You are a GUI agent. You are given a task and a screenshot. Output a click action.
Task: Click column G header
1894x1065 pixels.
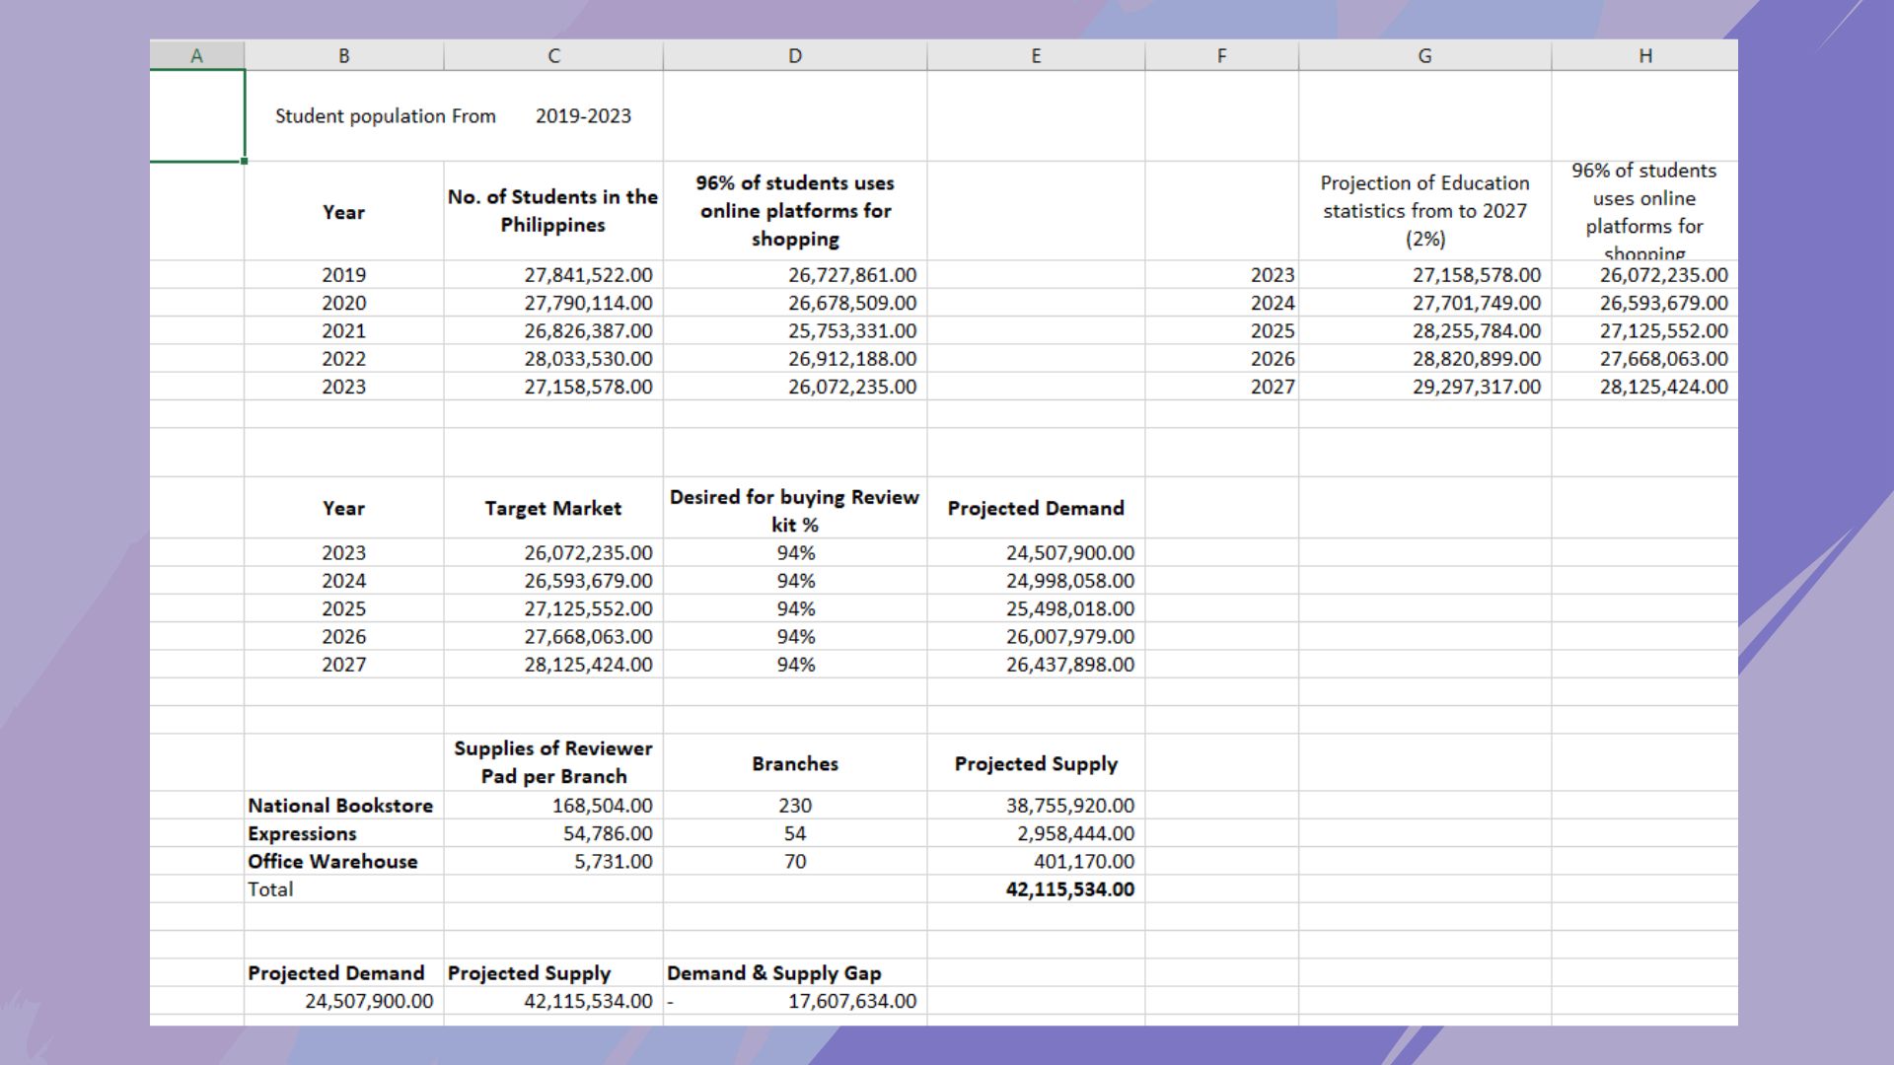(1424, 56)
